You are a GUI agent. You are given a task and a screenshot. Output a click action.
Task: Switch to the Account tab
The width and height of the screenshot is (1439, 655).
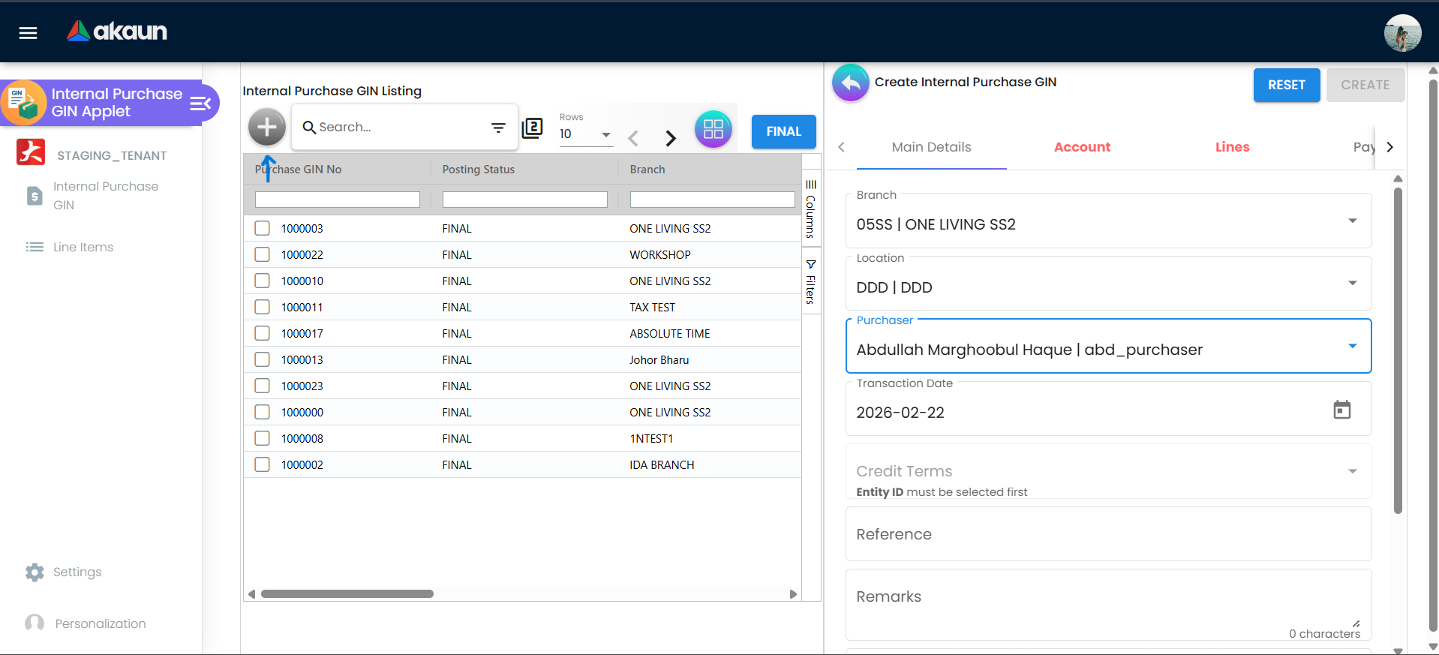coord(1081,147)
